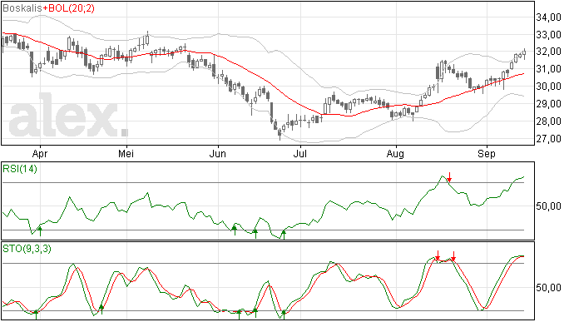The image size is (574, 322).
Task: Click the April green buy arrow on RSI
Action: [40, 231]
